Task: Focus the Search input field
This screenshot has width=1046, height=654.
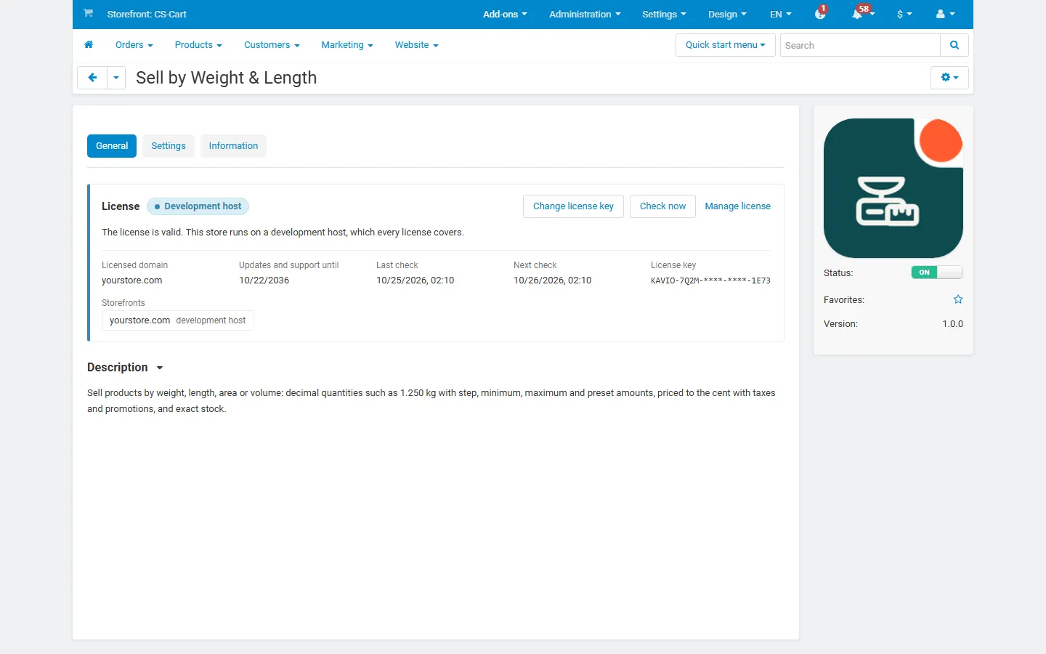Action: point(860,45)
